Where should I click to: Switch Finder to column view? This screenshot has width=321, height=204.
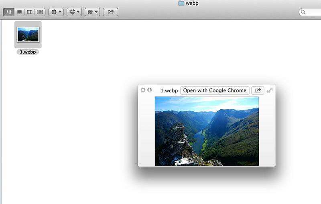click(30, 12)
